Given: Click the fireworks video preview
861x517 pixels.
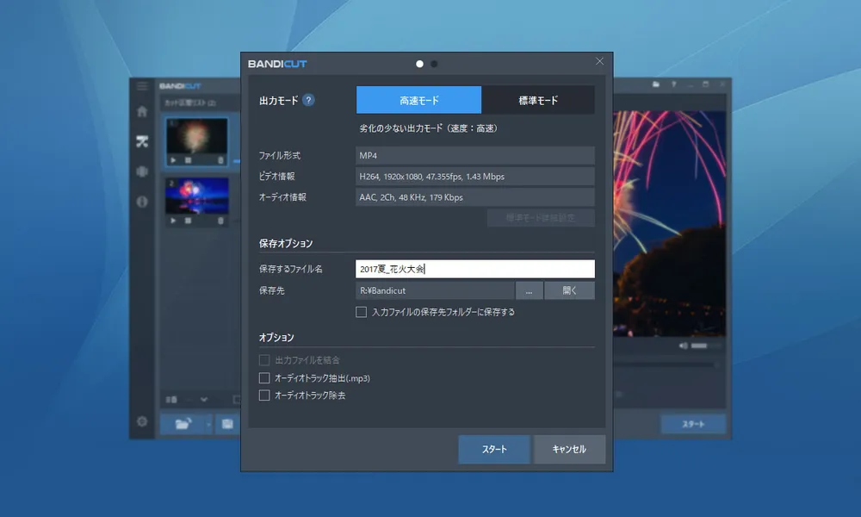Looking at the screenshot, I should coord(669,223).
